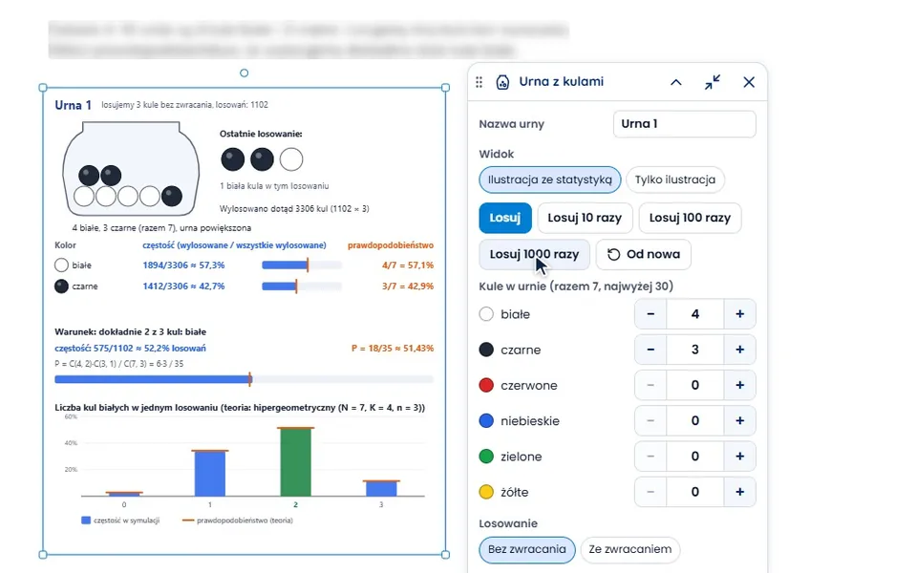Switch to the Tylko ilustracja view
Viewport: 917px width, 573px height.
[675, 180]
